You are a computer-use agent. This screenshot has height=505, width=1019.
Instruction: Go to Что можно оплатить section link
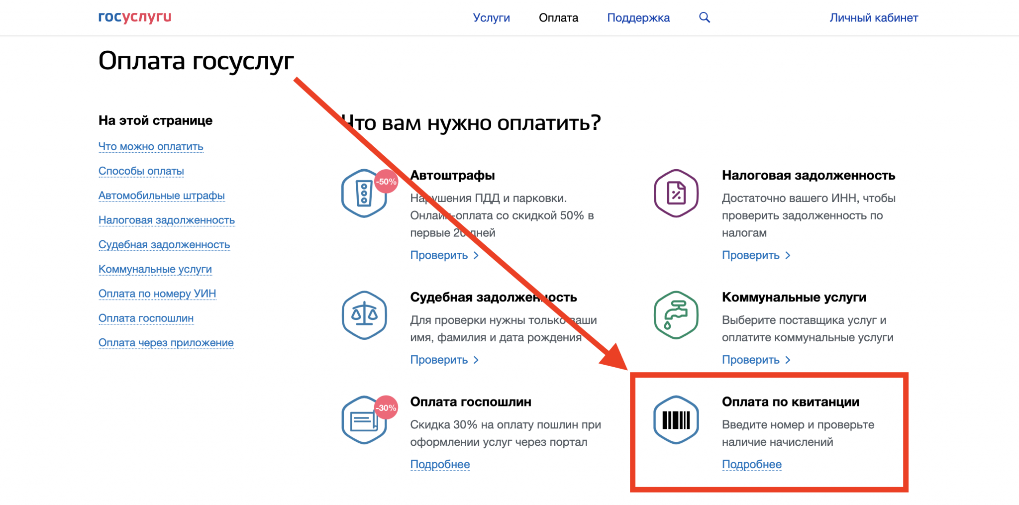(x=151, y=147)
